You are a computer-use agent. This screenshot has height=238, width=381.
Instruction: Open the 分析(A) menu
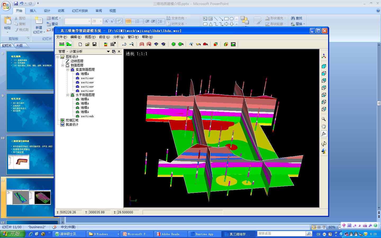coord(119,37)
